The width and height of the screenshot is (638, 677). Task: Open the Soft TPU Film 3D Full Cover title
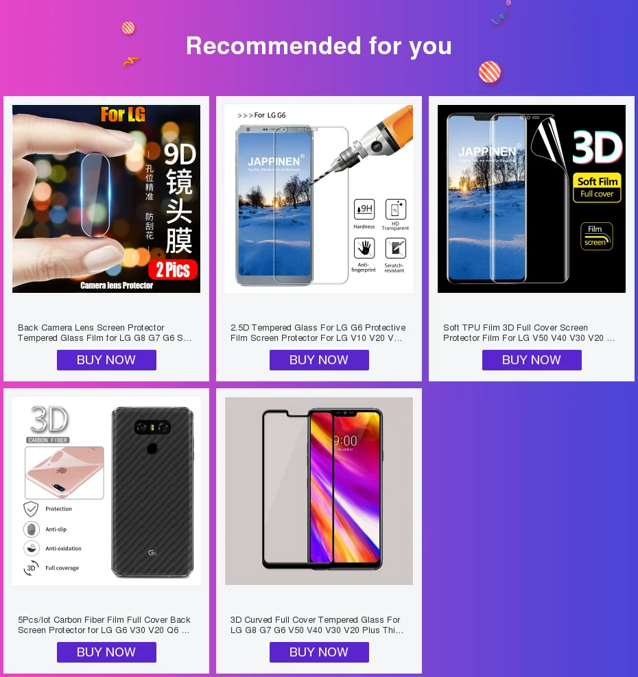[529, 333]
